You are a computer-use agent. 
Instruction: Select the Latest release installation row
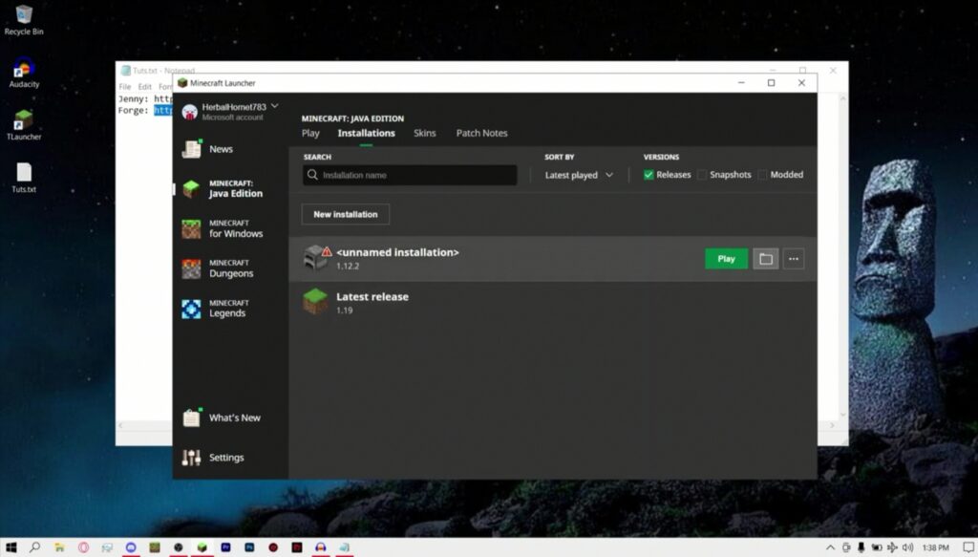[553, 303]
